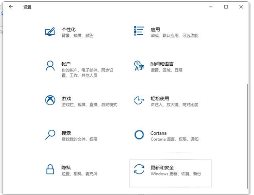Click the 游戏 (Gaming) Xbox icon
Viewport: 254px width, 195px height.
point(50,100)
